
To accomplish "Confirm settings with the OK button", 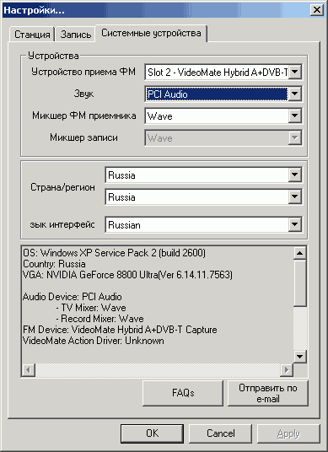I will pyautogui.click(x=152, y=433).
